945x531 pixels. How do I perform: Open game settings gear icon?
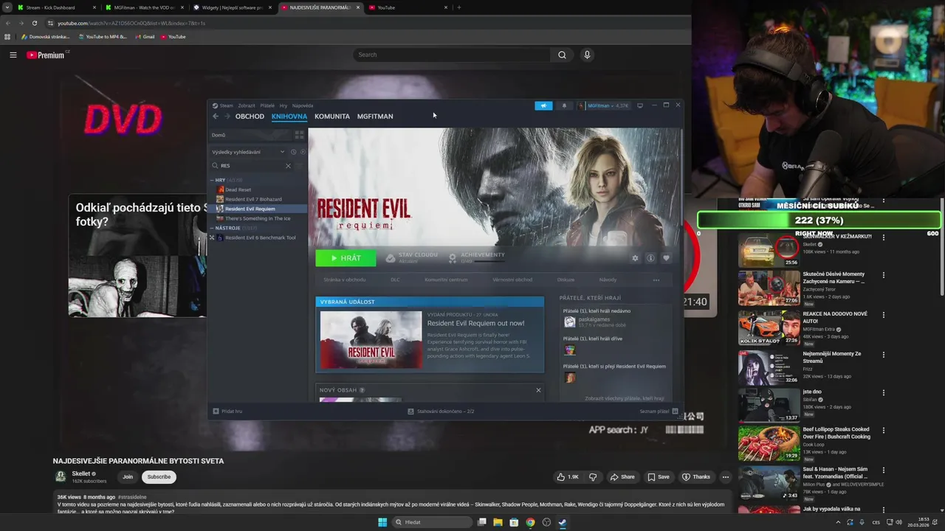(x=635, y=258)
